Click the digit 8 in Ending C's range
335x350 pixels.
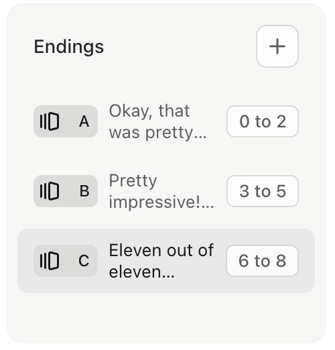point(281,261)
